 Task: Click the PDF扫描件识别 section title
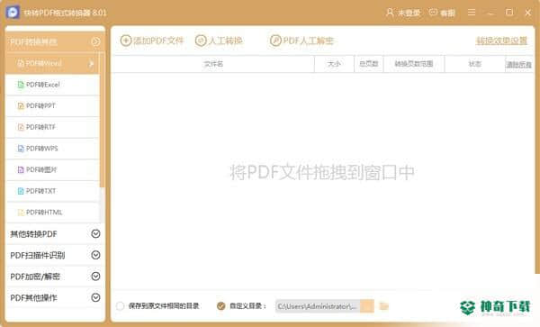(x=38, y=255)
